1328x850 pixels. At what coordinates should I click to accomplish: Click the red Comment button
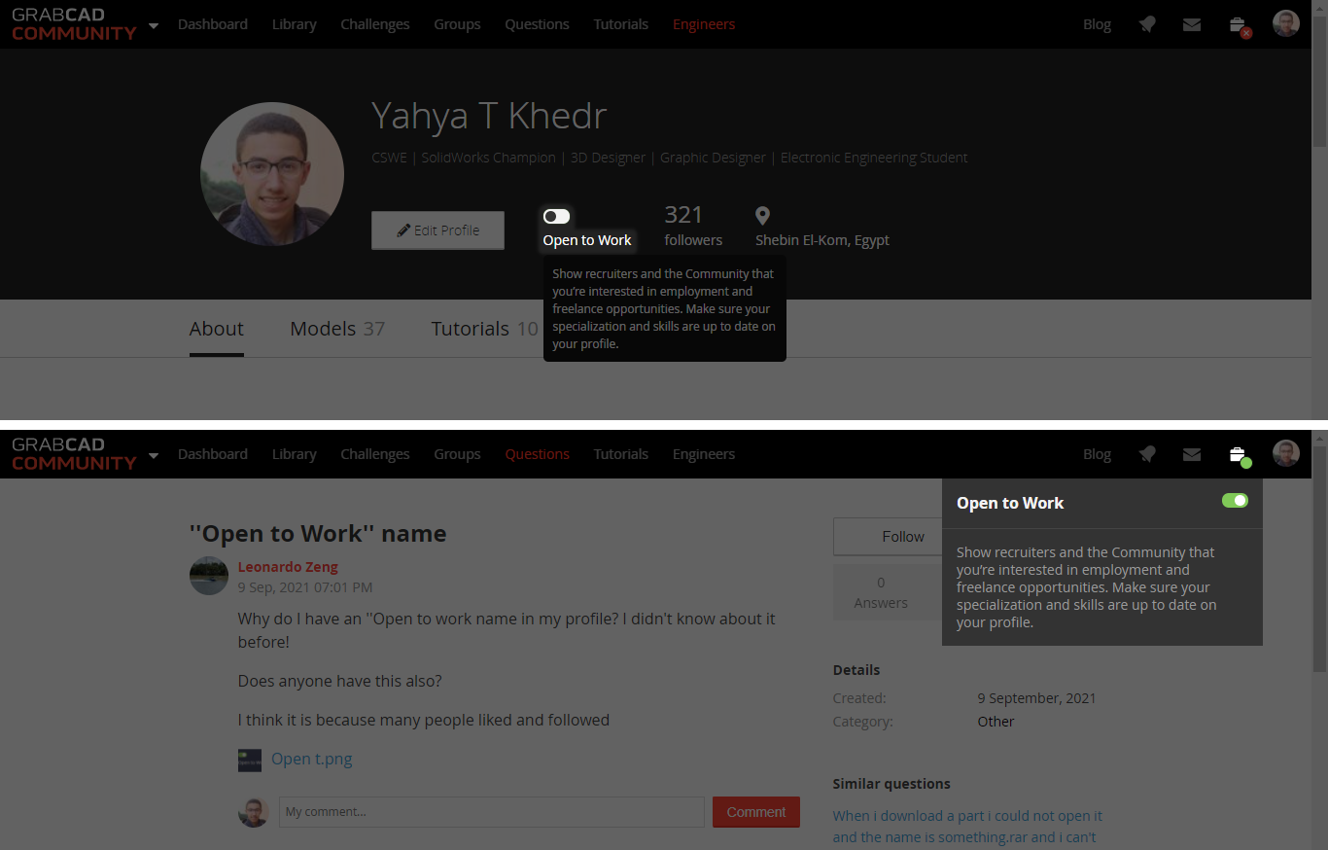pos(756,812)
